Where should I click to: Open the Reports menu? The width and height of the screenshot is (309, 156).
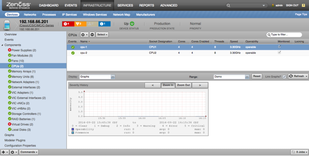(x=147, y=5)
